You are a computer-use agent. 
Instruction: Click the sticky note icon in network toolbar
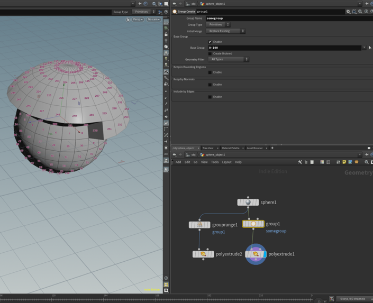pos(344,162)
